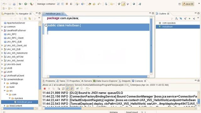201x113 pixels.
Task: Toggle Hide Local Types in Outline
Action: click(194, 19)
